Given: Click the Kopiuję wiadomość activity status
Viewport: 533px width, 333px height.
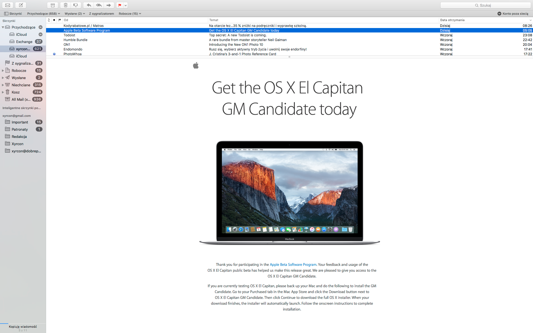Looking at the screenshot, I should tap(23, 327).
